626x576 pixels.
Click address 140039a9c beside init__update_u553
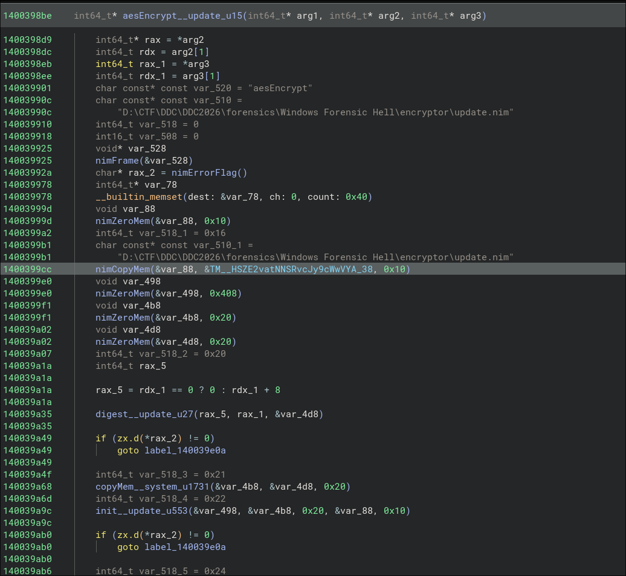(28, 511)
